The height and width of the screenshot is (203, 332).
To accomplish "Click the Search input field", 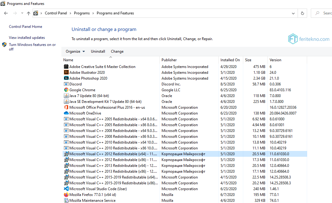I will [x=322, y=13].
